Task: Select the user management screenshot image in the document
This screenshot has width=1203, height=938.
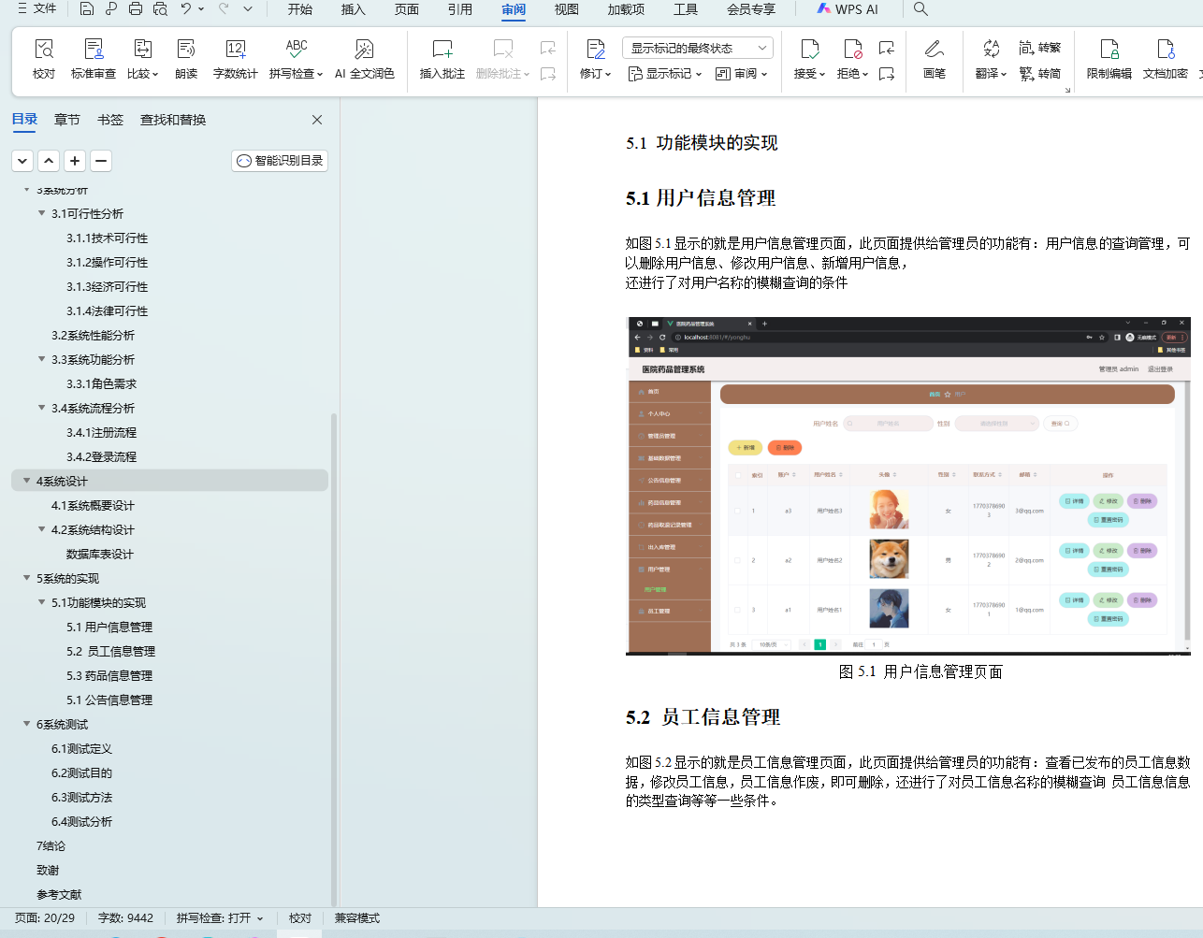Action: 908,486
